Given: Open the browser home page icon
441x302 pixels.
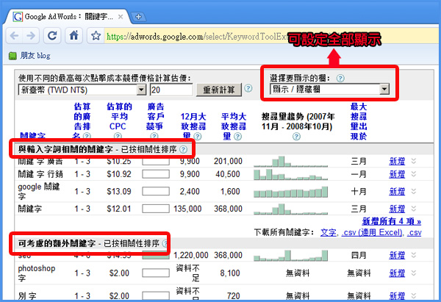Looking at the screenshot, I should coord(74,35).
